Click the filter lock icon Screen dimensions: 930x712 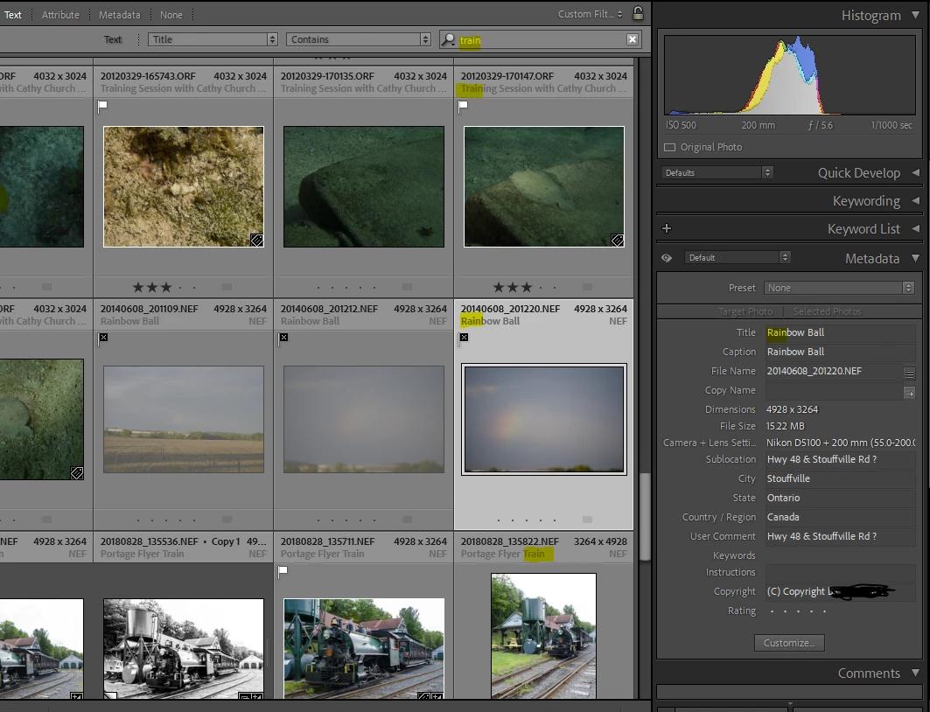point(638,14)
